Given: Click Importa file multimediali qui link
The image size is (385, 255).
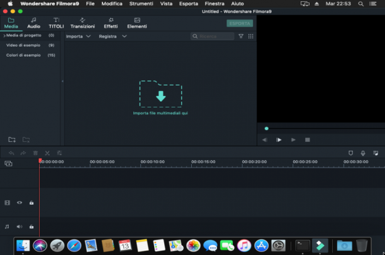Looking at the screenshot, I should click(160, 113).
